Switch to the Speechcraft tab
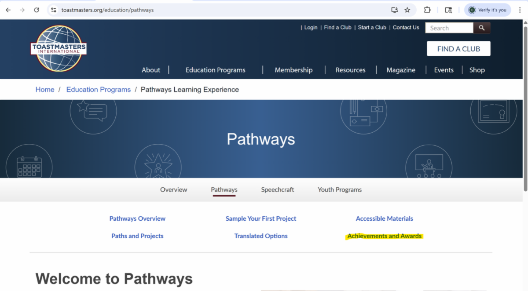This screenshot has height=291, width=528. tap(277, 190)
